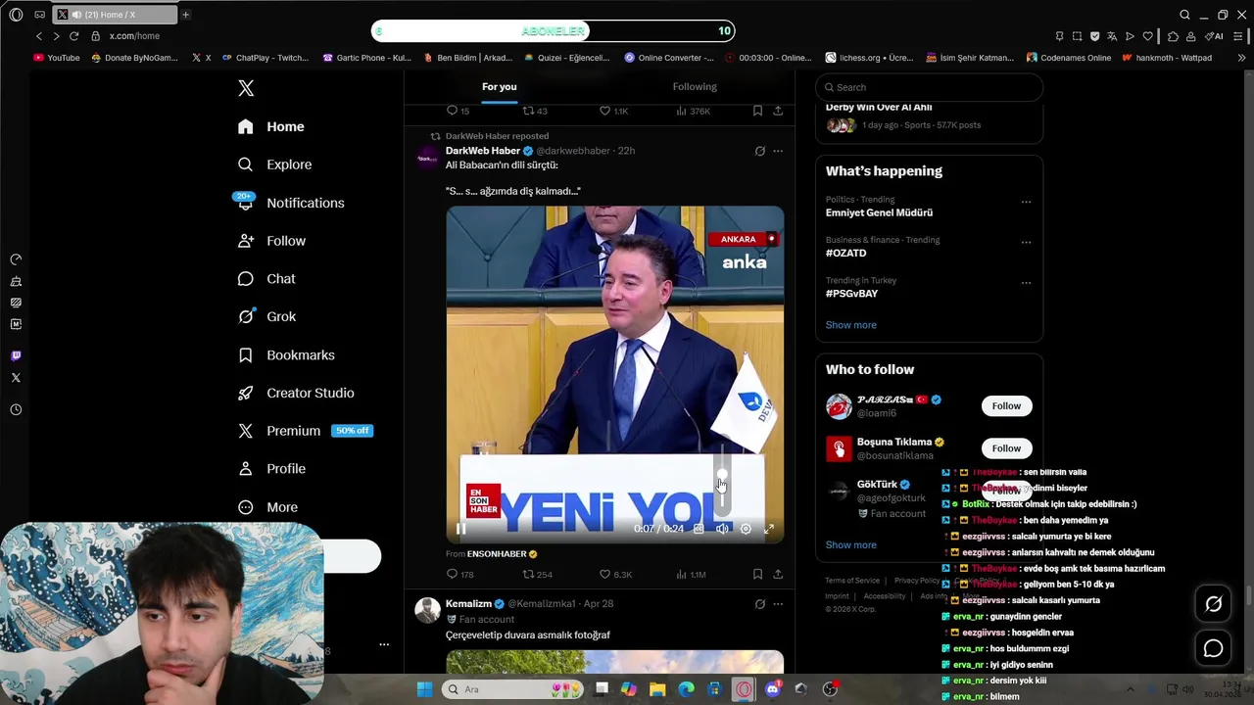1254x705 pixels.
Task: Follow the @loami6 account
Action: [1006, 406]
